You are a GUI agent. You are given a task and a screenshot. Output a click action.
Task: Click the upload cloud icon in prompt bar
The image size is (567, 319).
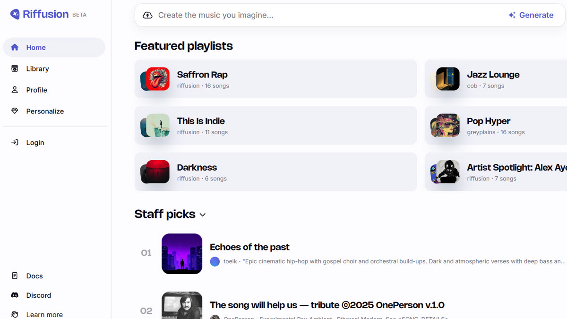[x=148, y=15]
